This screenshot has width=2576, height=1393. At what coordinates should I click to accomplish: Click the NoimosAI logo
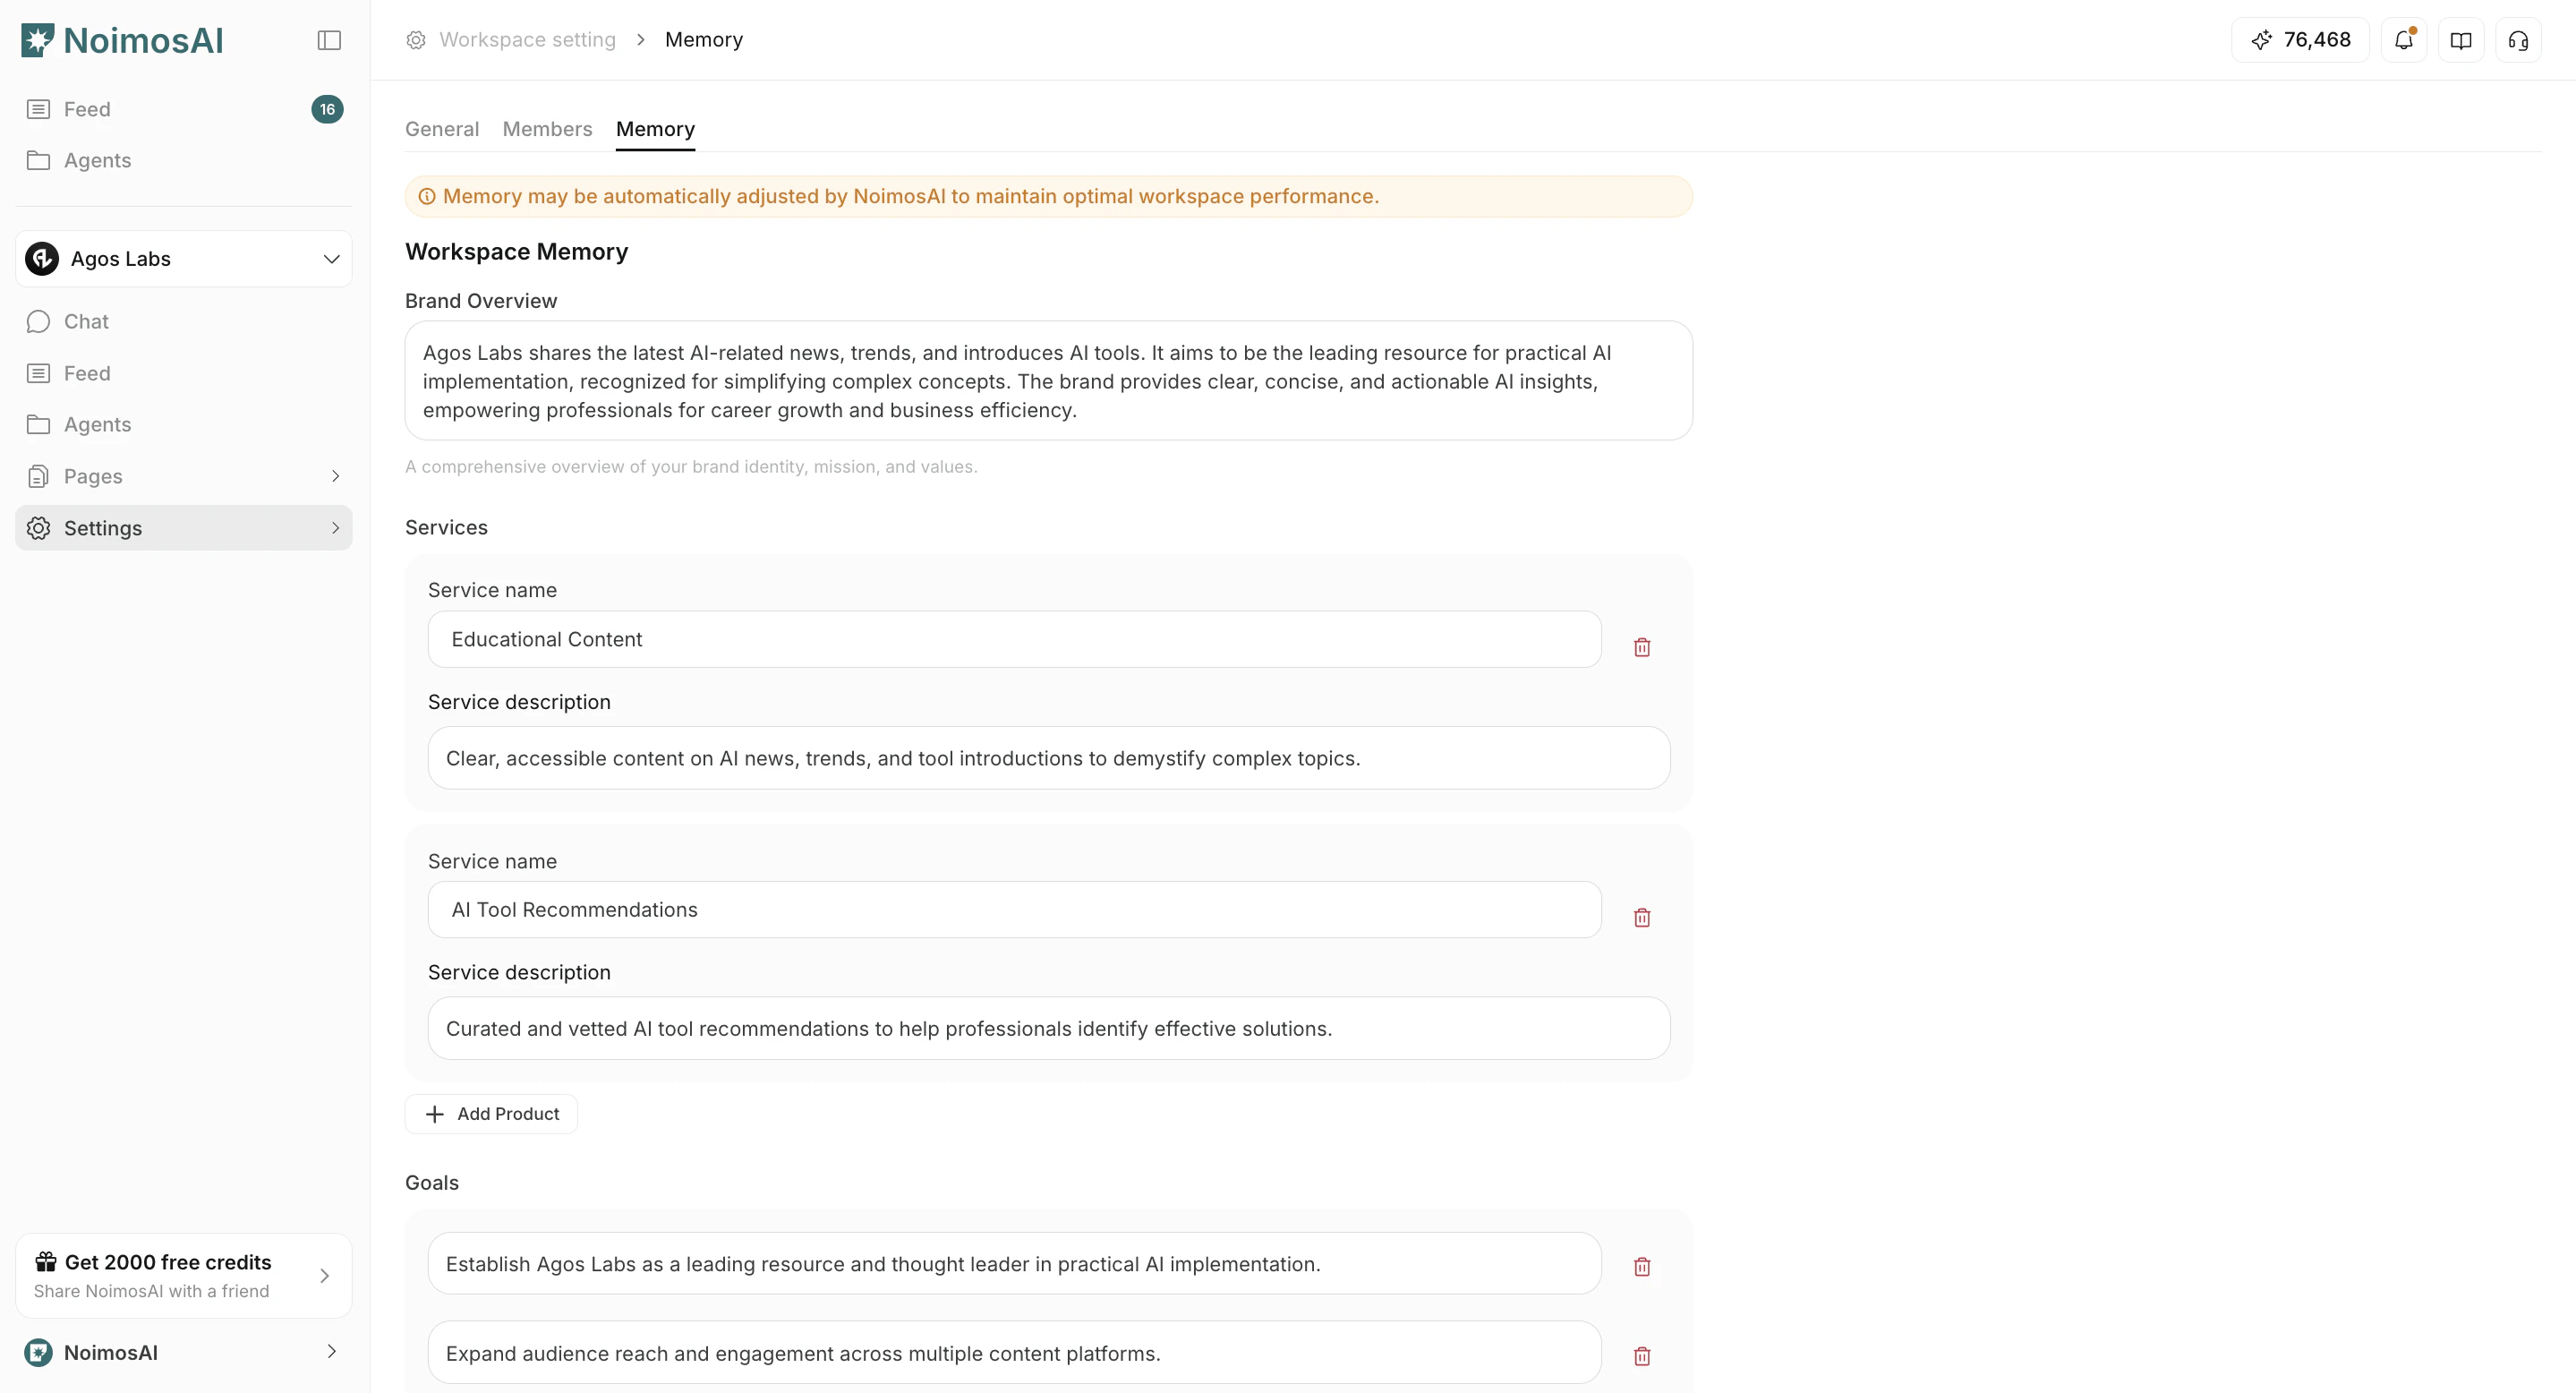(x=122, y=40)
